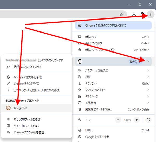Click the Google G icon
The height and width of the screenshot is (142, 156).
click(8, 77)
